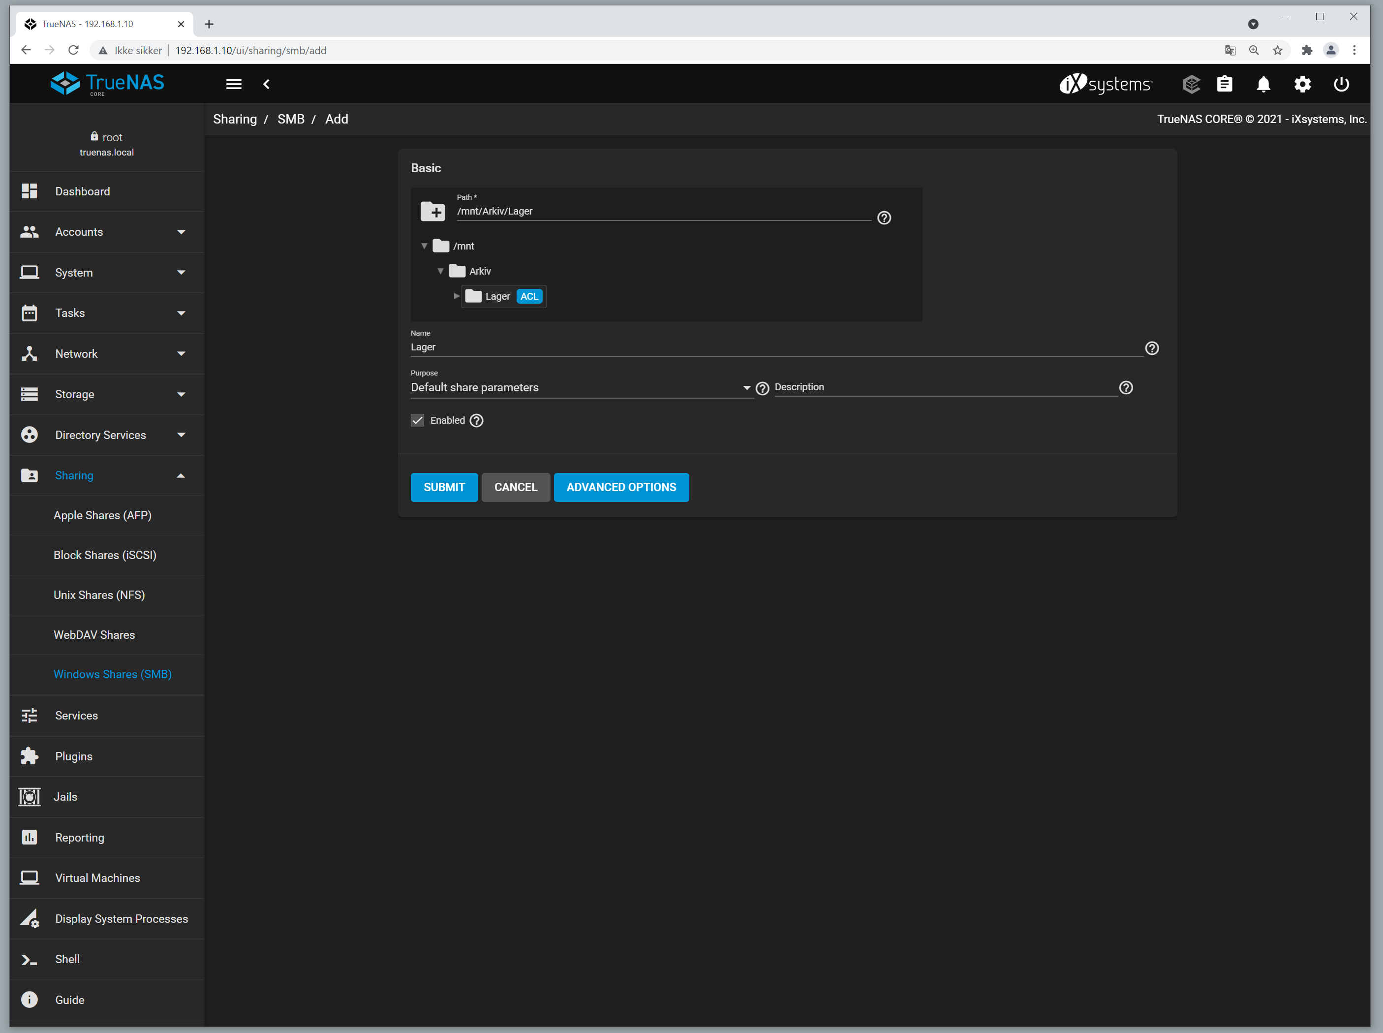Viewport: 1383px width, 1033px height.
Task: Click into the Description input field
Action: [x=945, y=388]
